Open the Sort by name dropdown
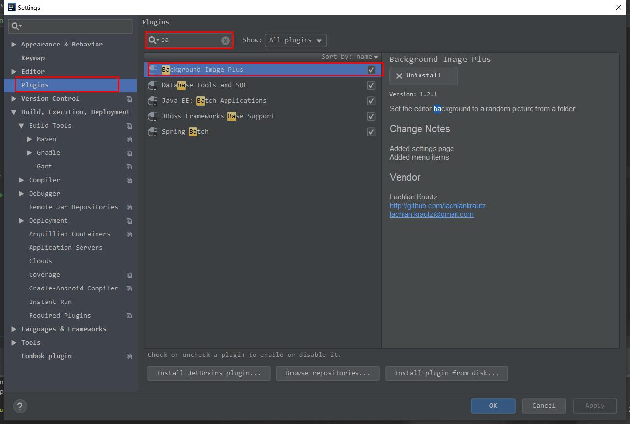Image resolution: width=630 pixels, height=424 pixels. point(350,57)
